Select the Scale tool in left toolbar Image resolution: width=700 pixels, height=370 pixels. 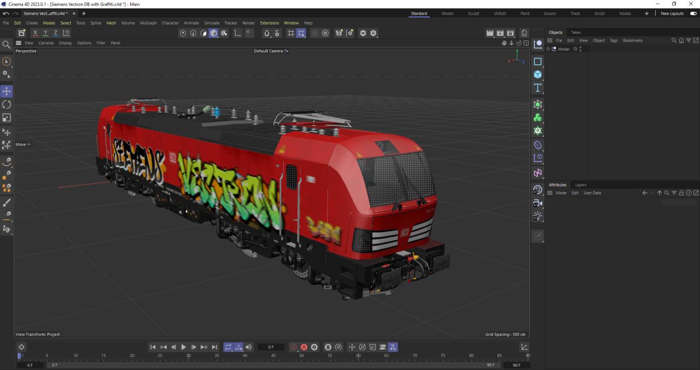(x=7, y=117)
